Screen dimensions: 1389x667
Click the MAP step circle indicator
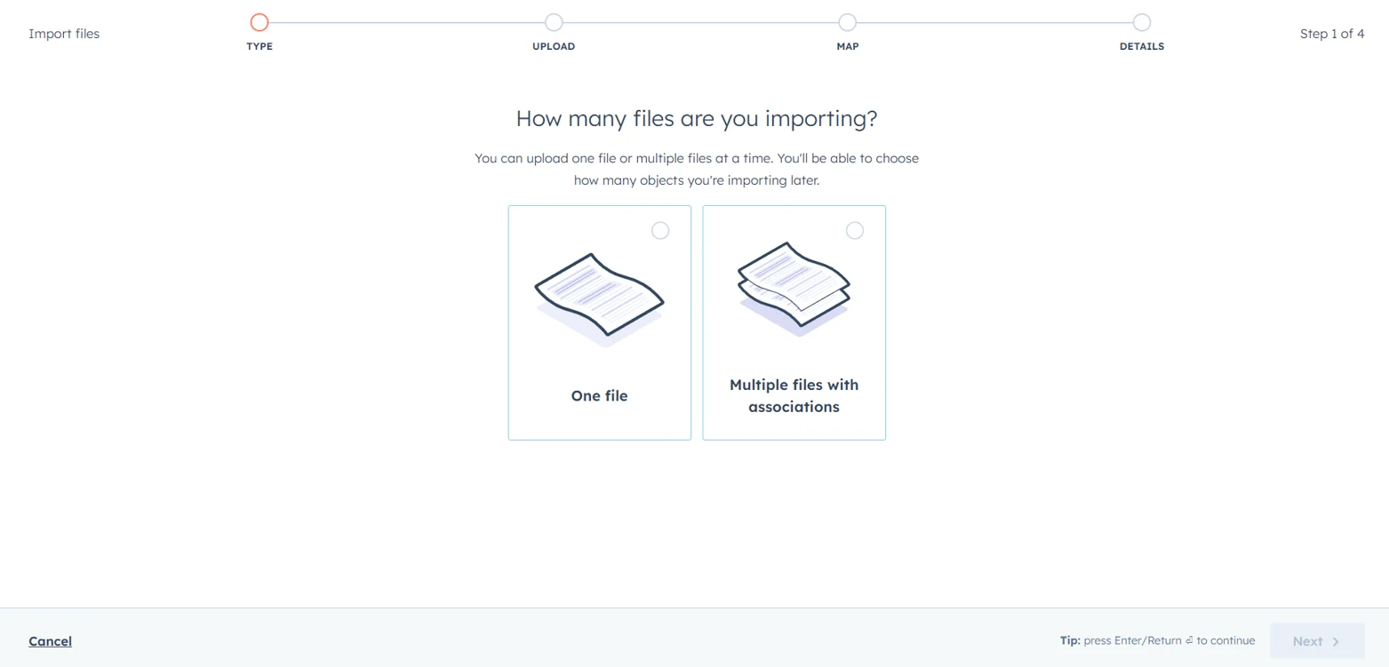click(x=846, y=22)
